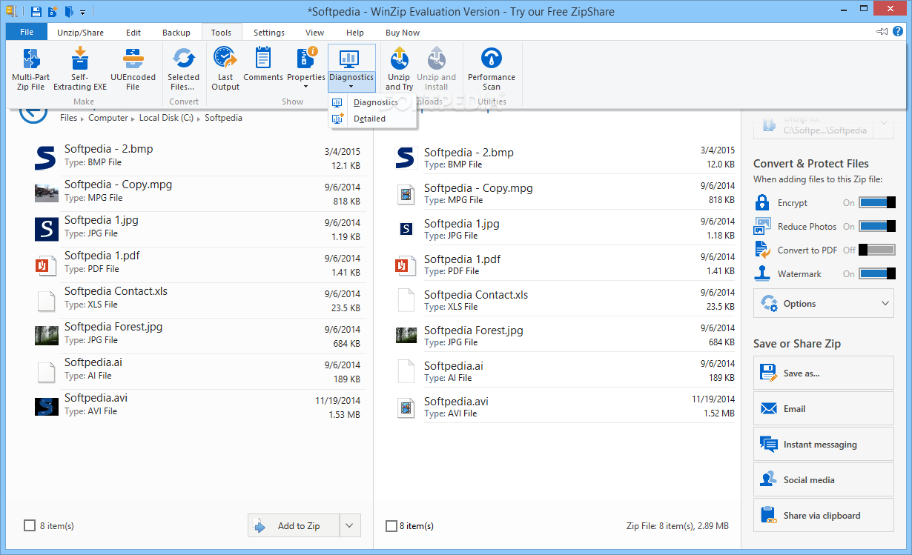The image size is (912, 555).
Task: Select the Softpedia 1.pdf icon in left pane
Action: point(46,265)
